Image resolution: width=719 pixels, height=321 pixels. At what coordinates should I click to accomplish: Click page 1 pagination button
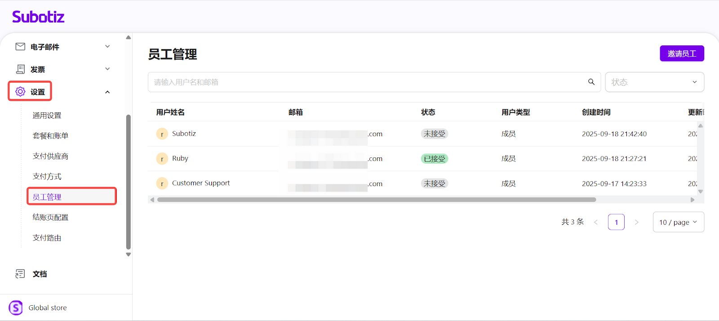[616, 222]
